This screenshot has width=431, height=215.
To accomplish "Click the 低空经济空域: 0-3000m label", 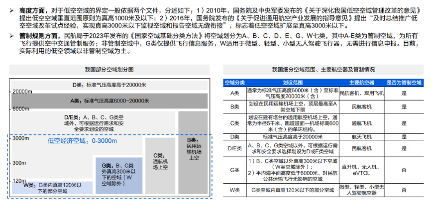I will click(x=82, y=141).
